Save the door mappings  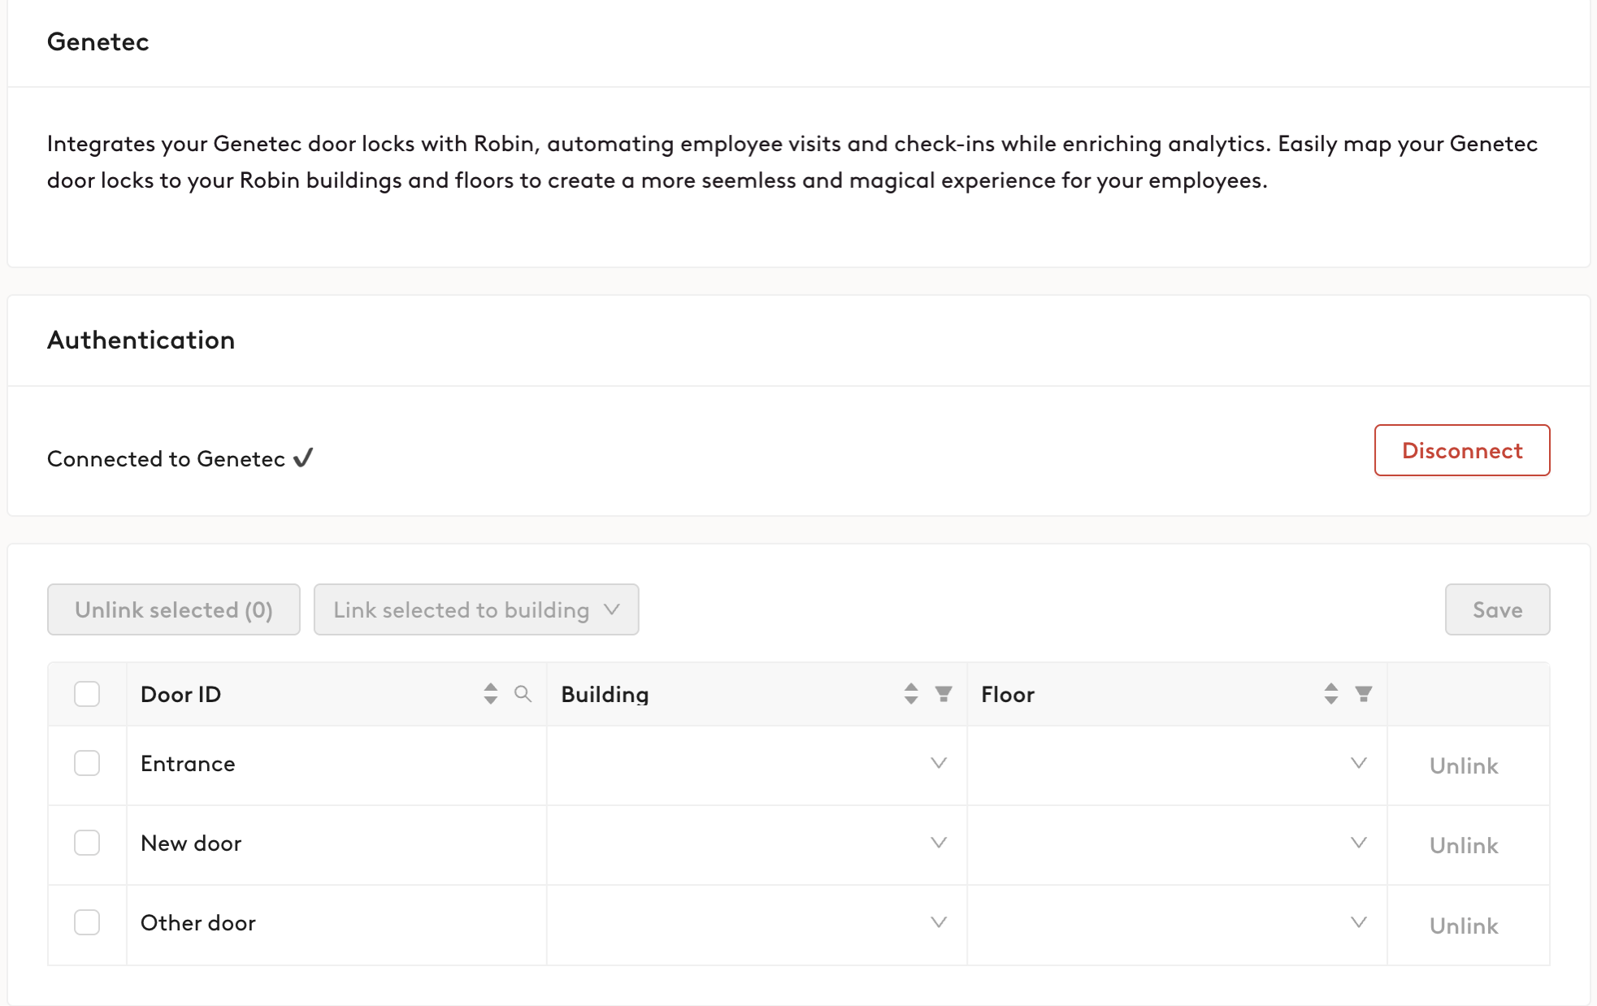click(x=1497, y=609)
